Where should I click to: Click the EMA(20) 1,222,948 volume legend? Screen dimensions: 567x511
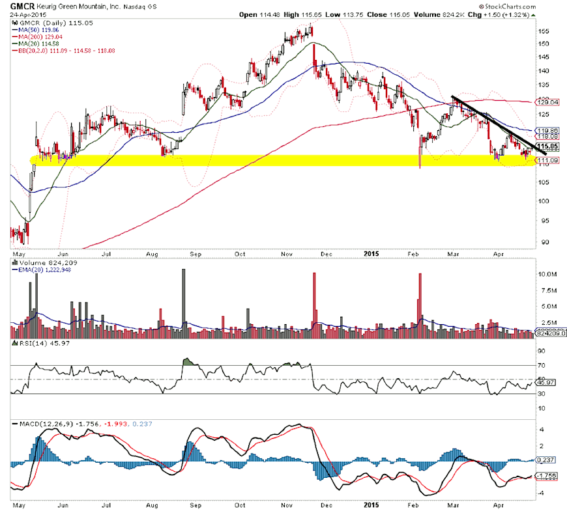point(42,269)
